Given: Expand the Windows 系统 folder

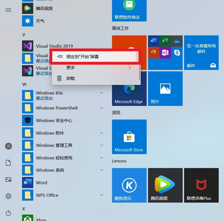Looking at the screenshot, I should pos(102,170).
